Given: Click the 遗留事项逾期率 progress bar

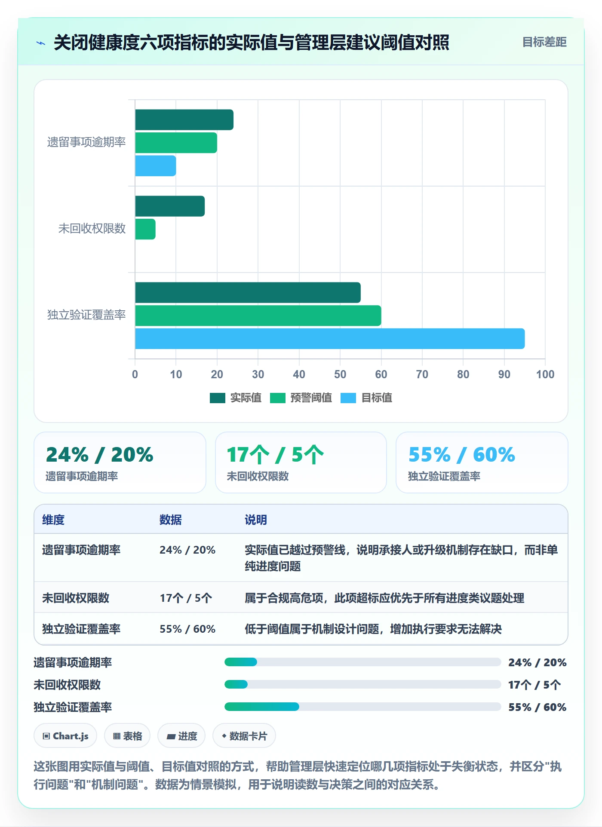Looking at the screenshot, I should [x=363, y=662].
